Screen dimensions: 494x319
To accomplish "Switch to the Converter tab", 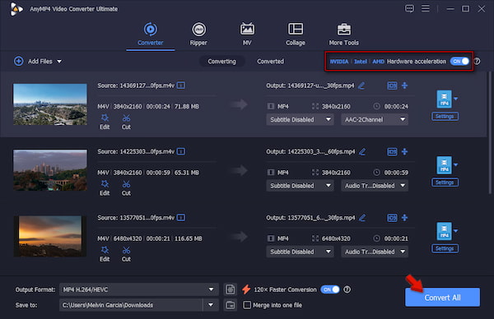I will 151,35.
